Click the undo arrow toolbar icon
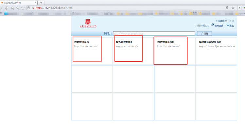The width and height of the screenshot is (245, 124). [x=18, y=8]
